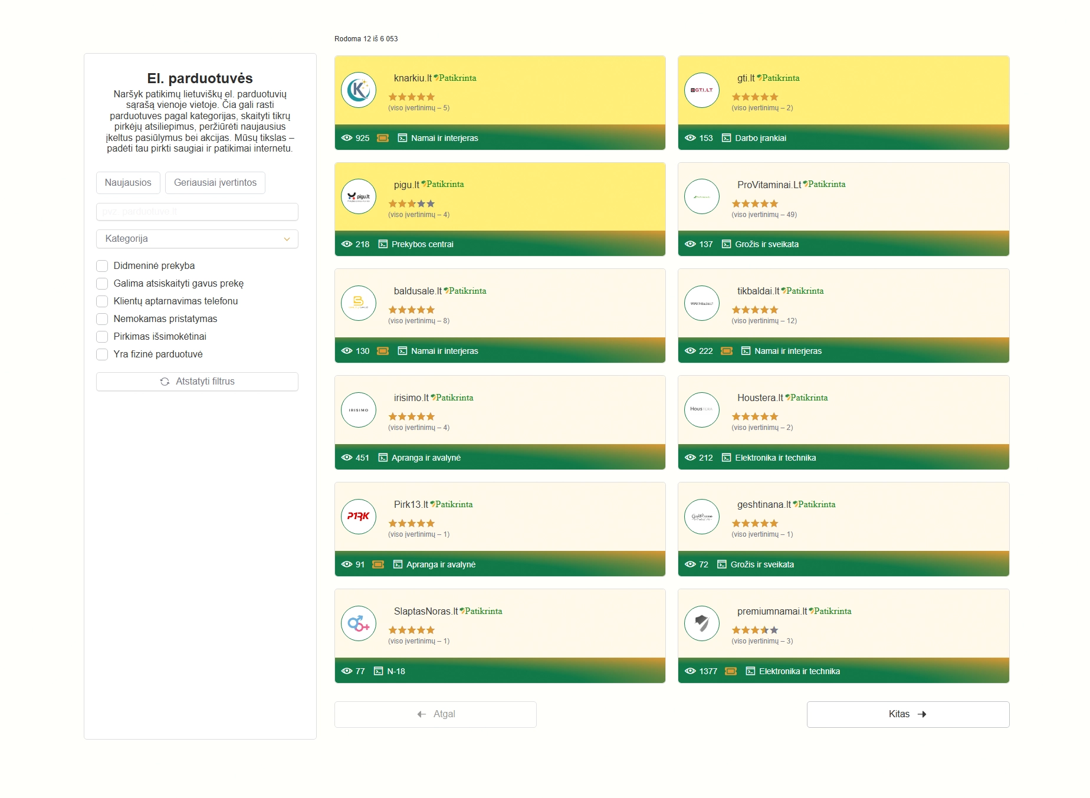Click the gti.lt store logo
This screenshot has height=798, width=1090.
click(x=701, y=90)
